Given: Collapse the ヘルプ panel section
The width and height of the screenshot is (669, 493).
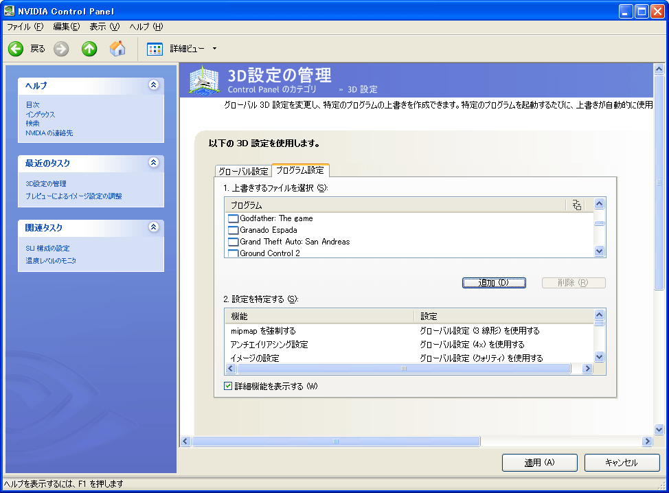Looking at the screenshot, I should click(x=153, y=85).
